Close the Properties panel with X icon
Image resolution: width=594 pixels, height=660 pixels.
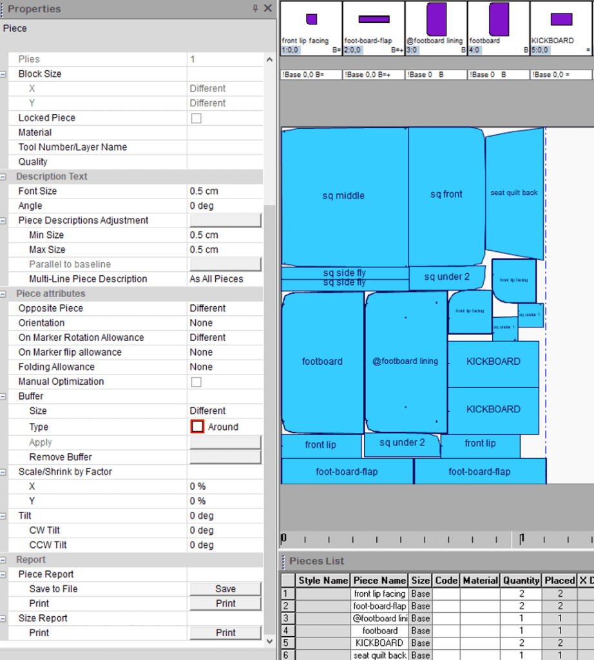269,9
